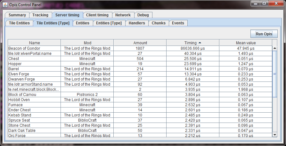Click the vertical scrollbar thumb

coord(274,74)
